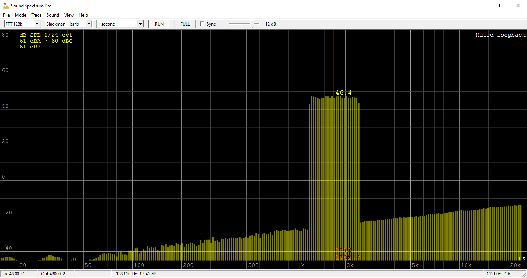
Task: Open the Mode menu
Action: tap(20, 15)
